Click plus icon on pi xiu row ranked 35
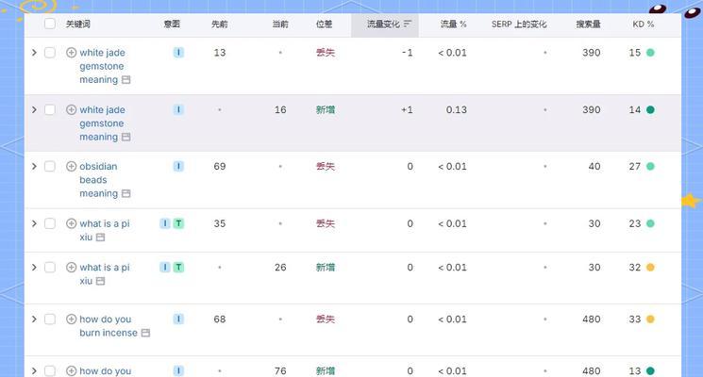 click(x=71, y=223)
